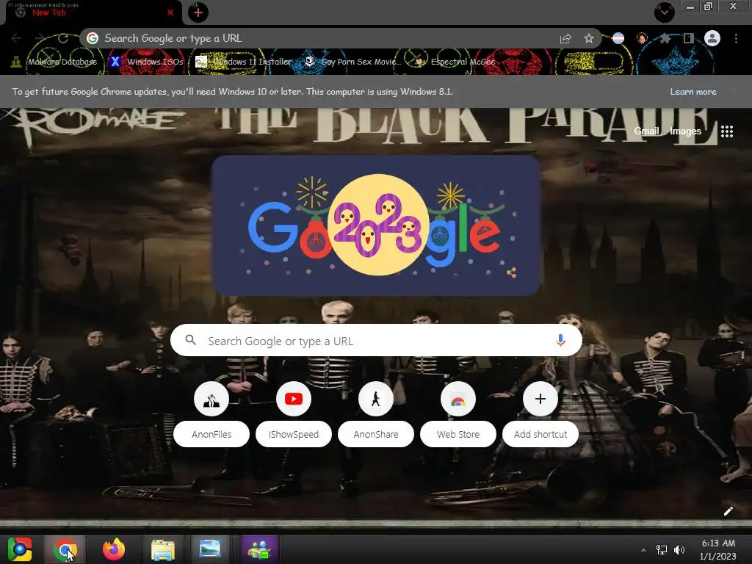The height and width of the screenshot is (564, 752).
Task: Click Chrome icon in taskbar
Action: click(x=65, y=549)
